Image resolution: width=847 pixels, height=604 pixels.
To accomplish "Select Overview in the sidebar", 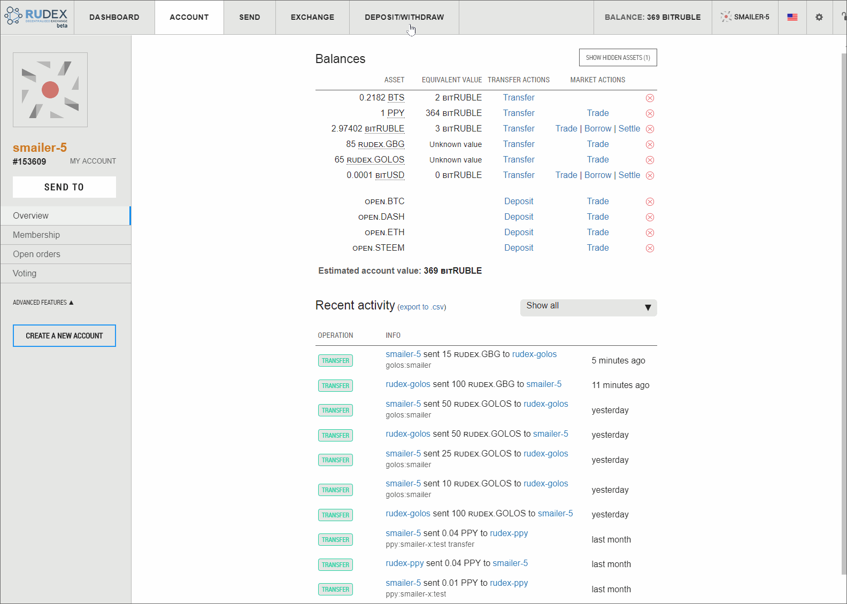I will click(x=65, y=216).
